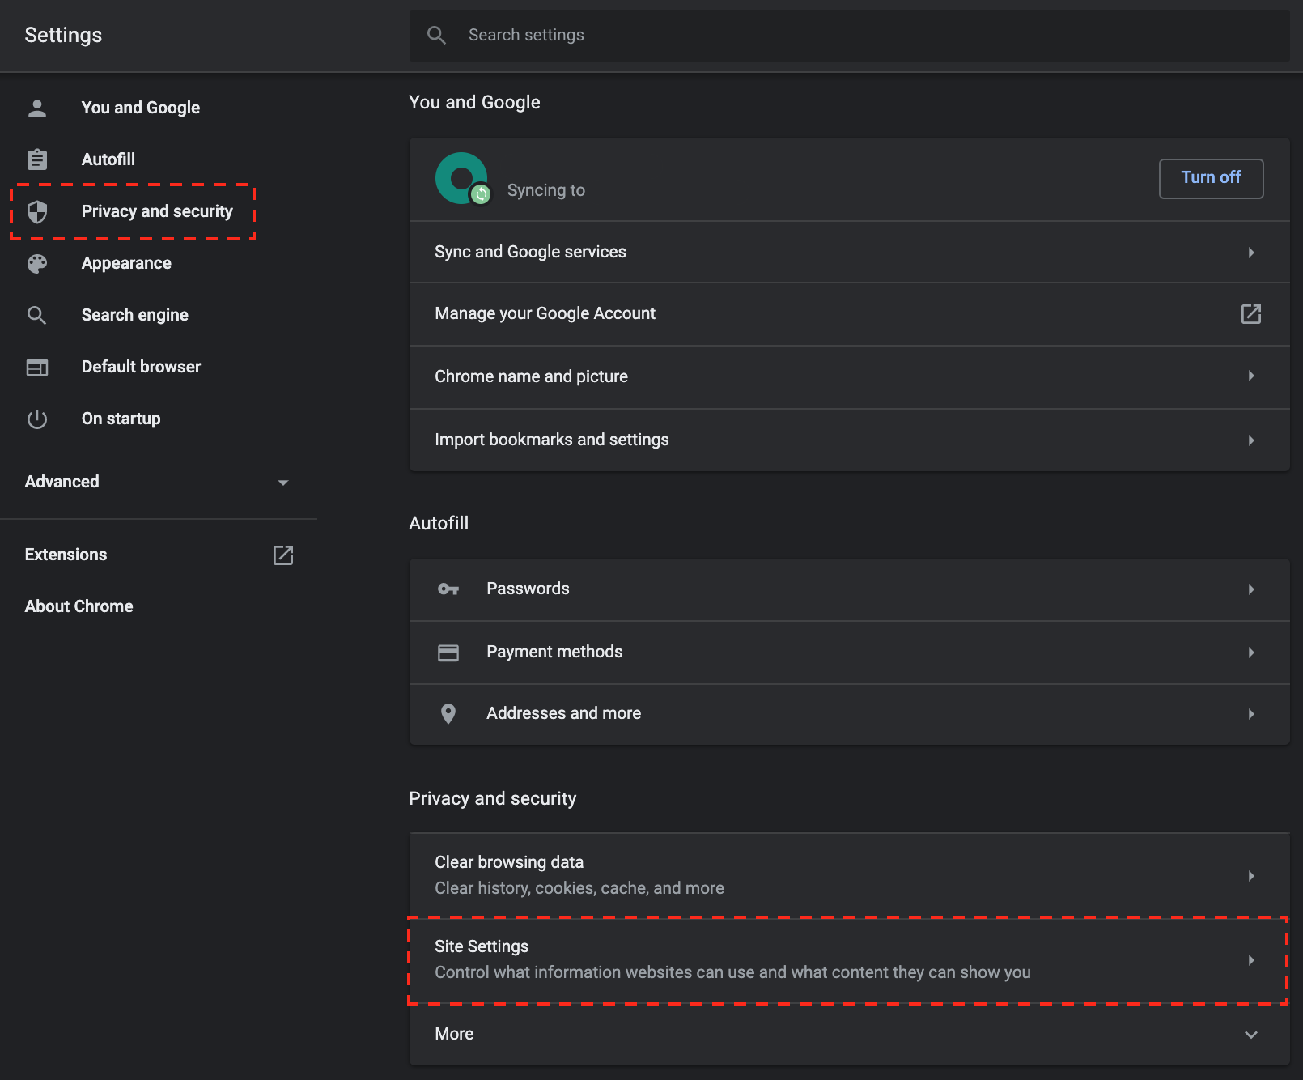Click the search magnifier in settings search bar
This screenshot has height=1080, width=1303.
[x=436, y=35]
